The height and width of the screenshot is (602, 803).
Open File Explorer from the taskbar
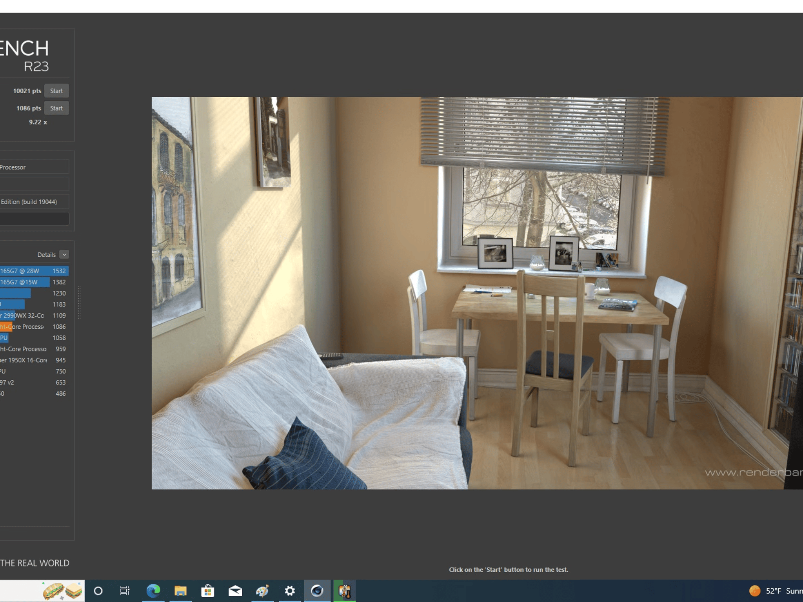click(x=180, y=591)
